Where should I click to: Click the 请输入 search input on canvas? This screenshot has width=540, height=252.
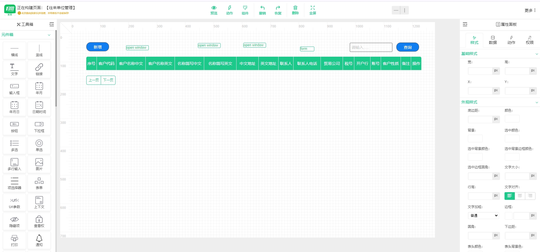click(x=371, y=47)
